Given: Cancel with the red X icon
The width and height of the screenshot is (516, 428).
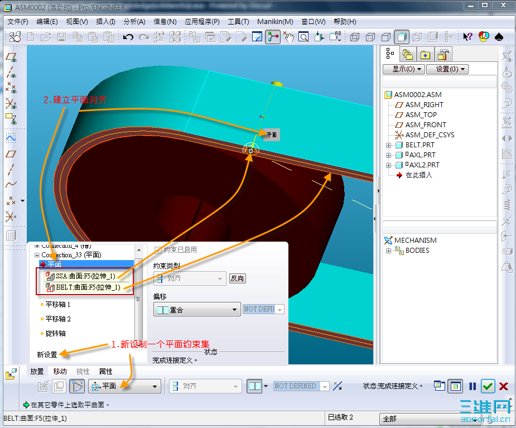Looking at the screenshot, I should point(504,386).
